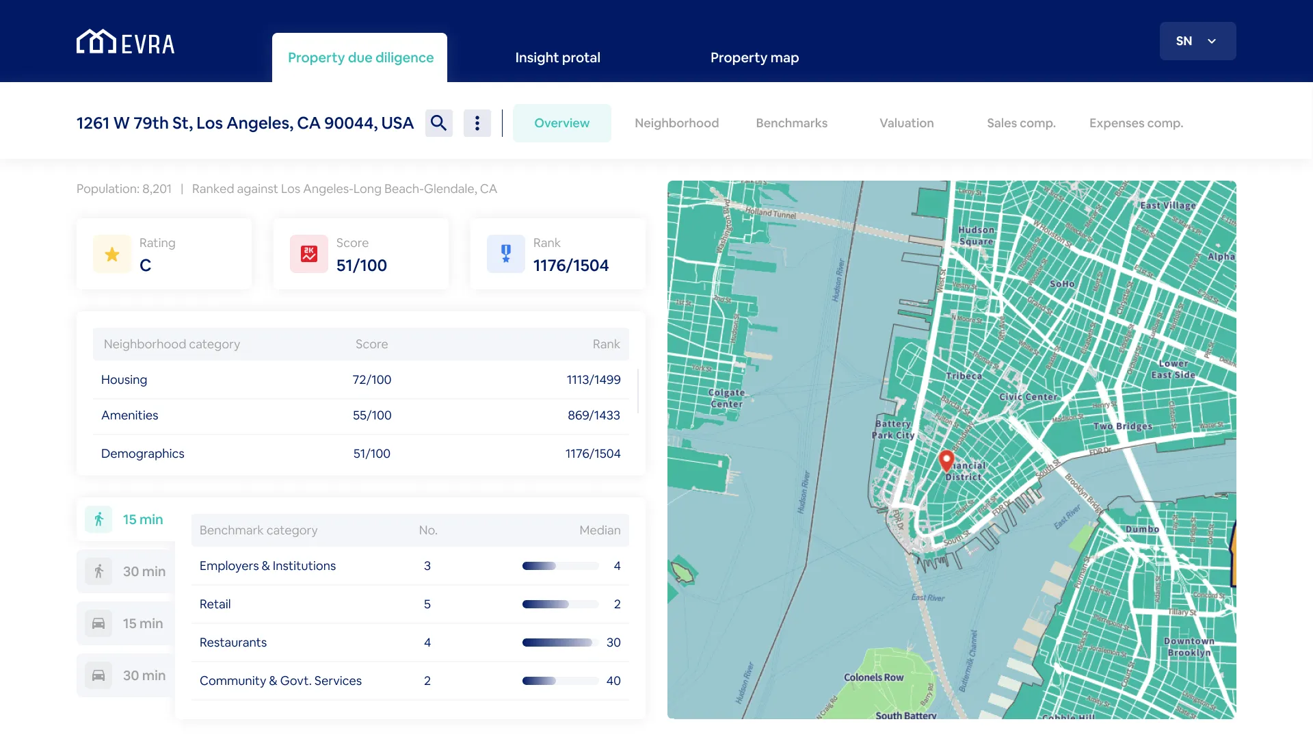Screen dimensions: 1313x739
Task: Open the three-dot options menu
Action: pyautogui.click(x=477, y=123)
